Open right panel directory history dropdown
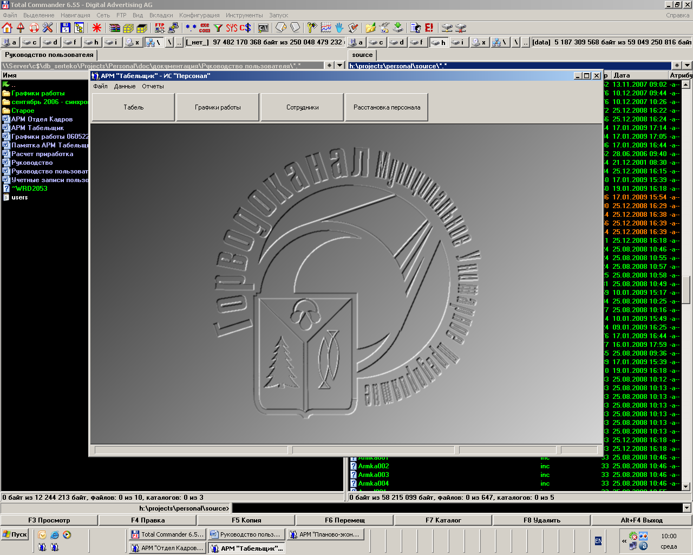 tap(687, 66)
